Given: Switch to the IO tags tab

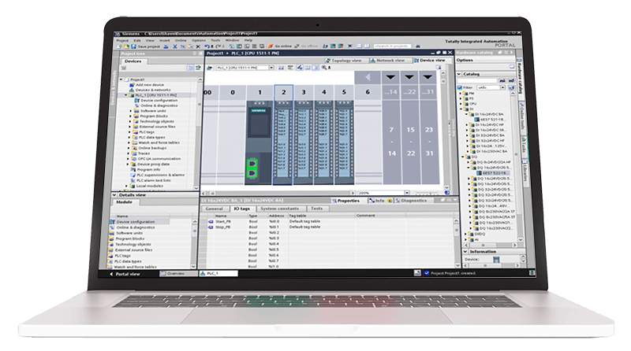Looking at the screenshot, I should point(242,209).
